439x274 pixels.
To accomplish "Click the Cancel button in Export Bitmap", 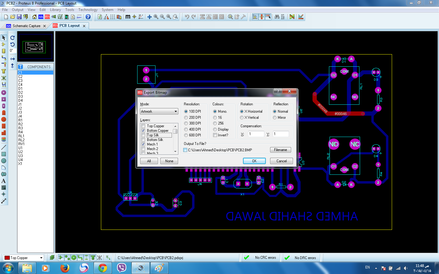I will click(x=281, y=161).
